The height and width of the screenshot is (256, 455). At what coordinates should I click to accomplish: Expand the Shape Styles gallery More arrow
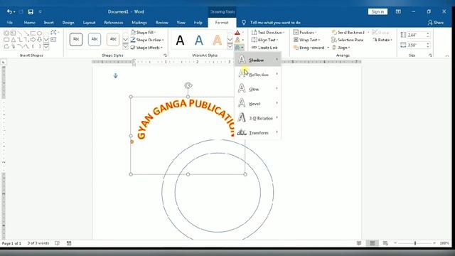(125, 47)
